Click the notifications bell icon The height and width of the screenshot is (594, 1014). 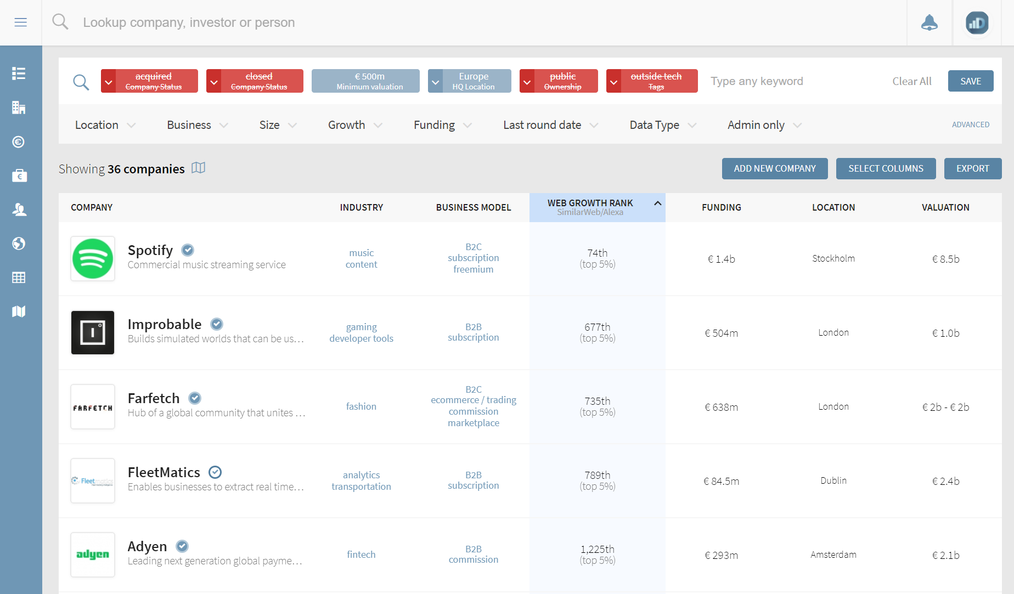click(x=929, y=22)
